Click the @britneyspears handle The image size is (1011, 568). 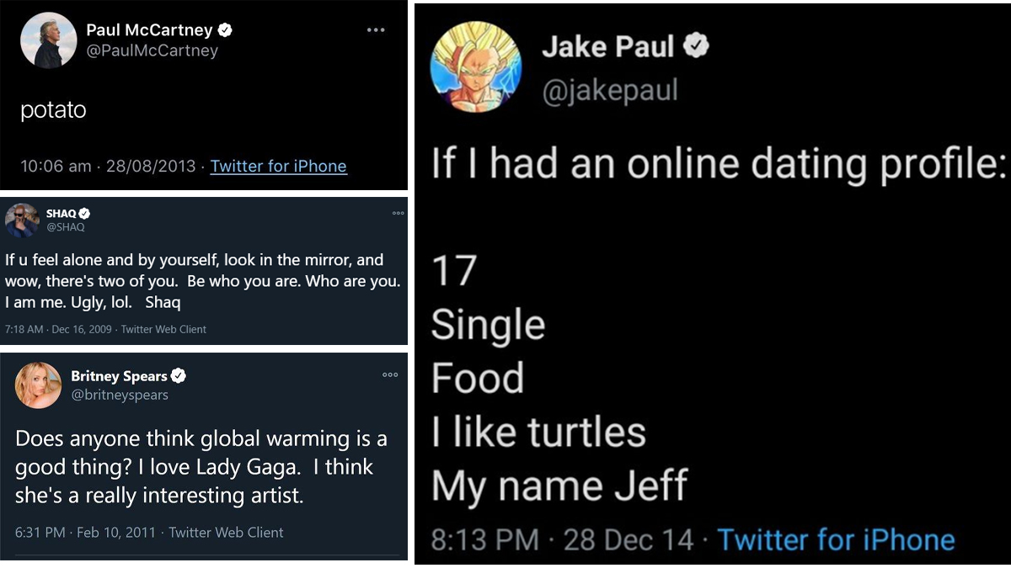(x=120, y=395)
